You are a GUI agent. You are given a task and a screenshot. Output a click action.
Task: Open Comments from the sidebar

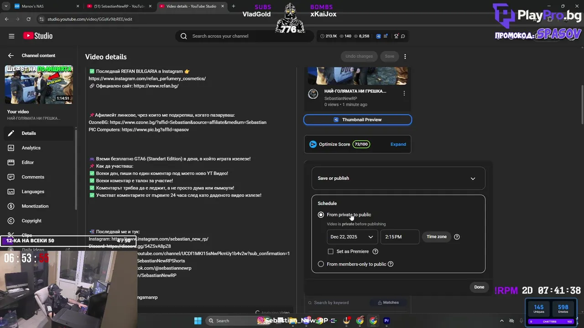(39, 177)
